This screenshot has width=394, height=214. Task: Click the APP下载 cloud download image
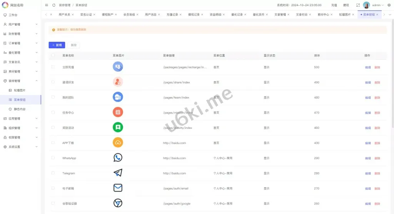(x=118, y=143)
